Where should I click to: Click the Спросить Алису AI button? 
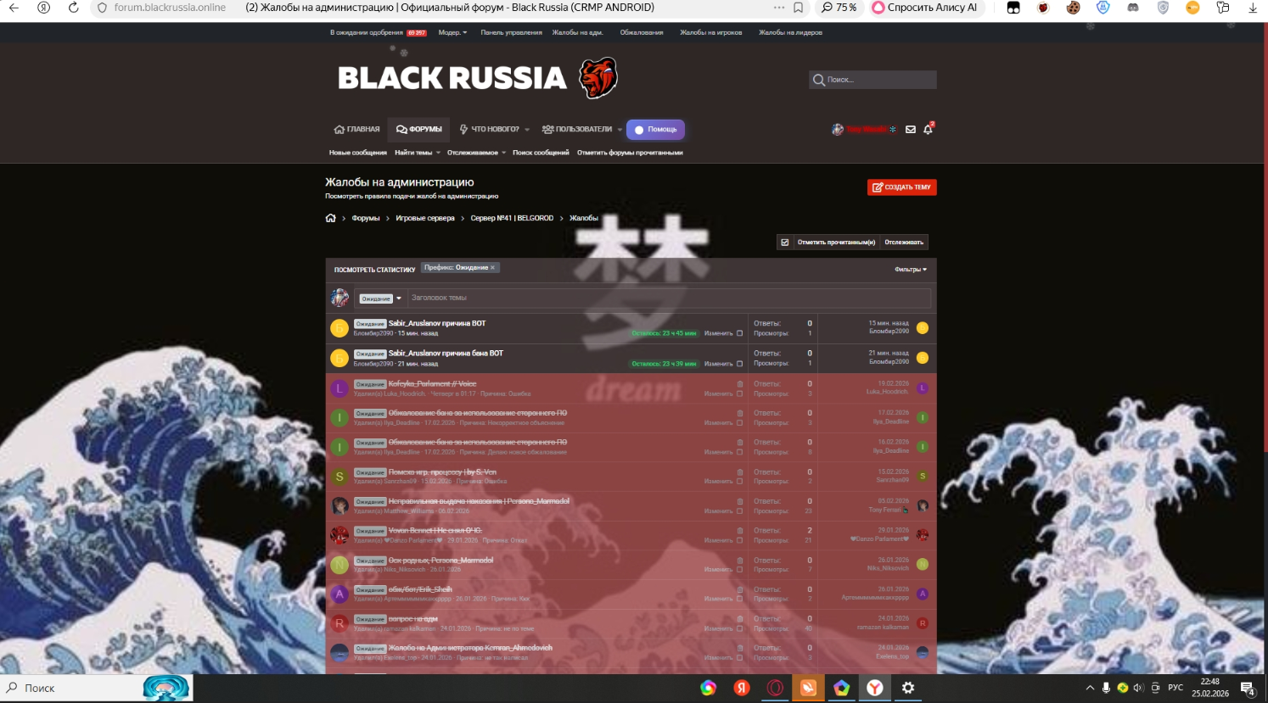click(x=925, y=8)
